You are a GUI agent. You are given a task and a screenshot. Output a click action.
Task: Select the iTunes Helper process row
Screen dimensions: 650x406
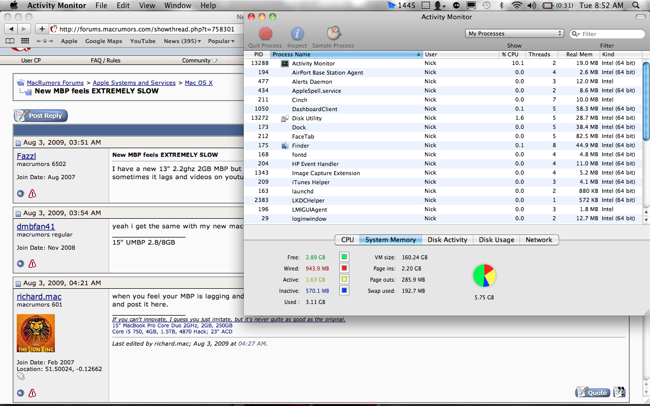[x=443, y=182]
